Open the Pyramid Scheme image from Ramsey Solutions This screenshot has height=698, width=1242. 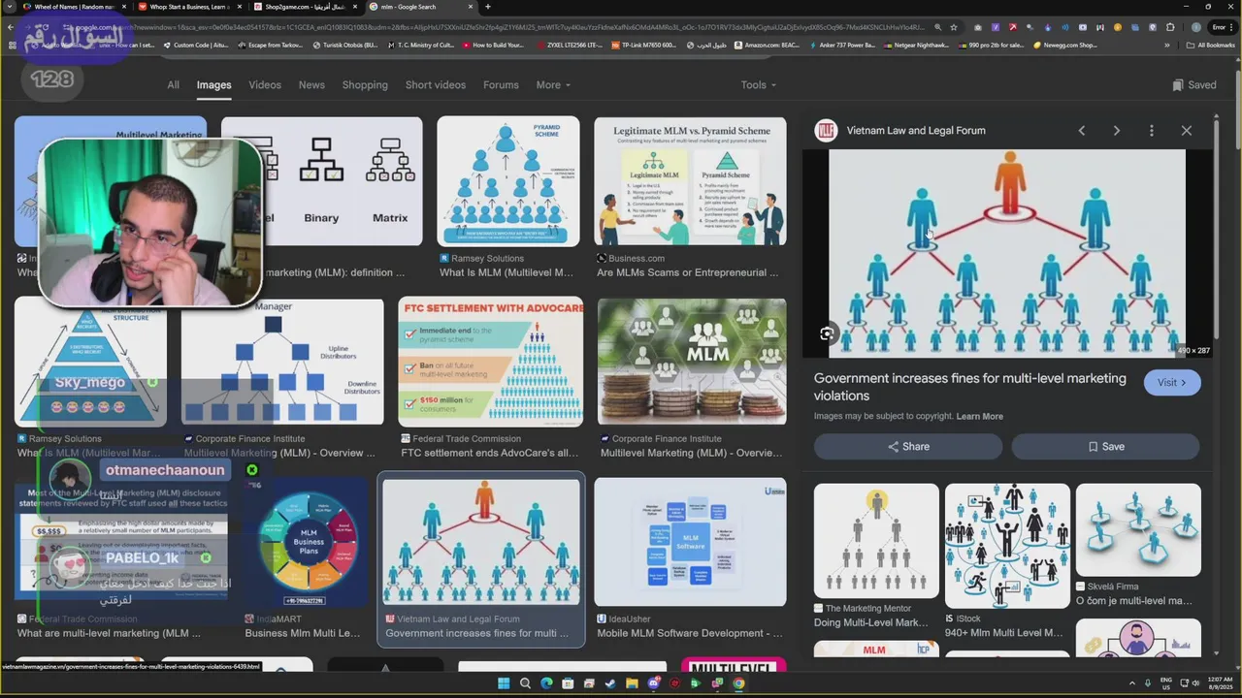pyautogui.click(x=507, y=181)
